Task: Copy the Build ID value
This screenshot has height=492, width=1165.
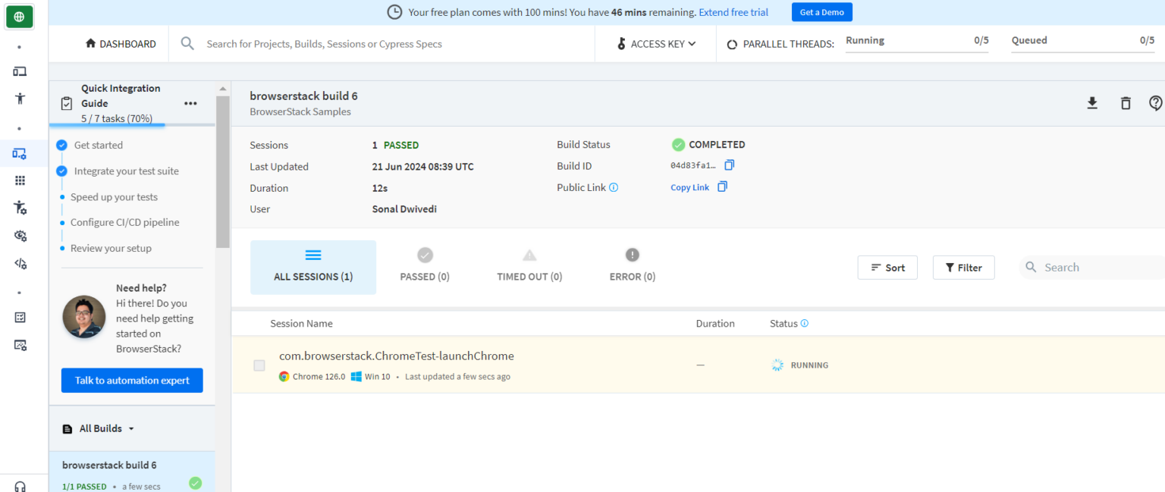Action: click(x=729, y=165)
